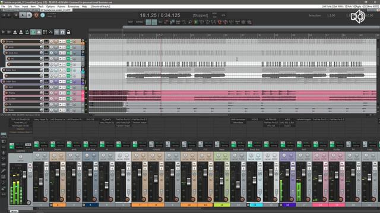This screenshot has height=213, width=380.
Task: Open the Extensions menu
Action: [x=74, y=7]
